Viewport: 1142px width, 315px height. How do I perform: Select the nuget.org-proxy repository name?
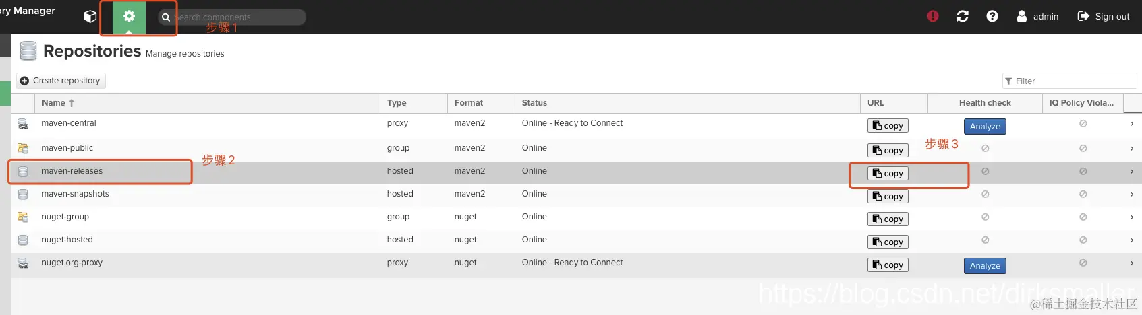[x=72, y=262]
